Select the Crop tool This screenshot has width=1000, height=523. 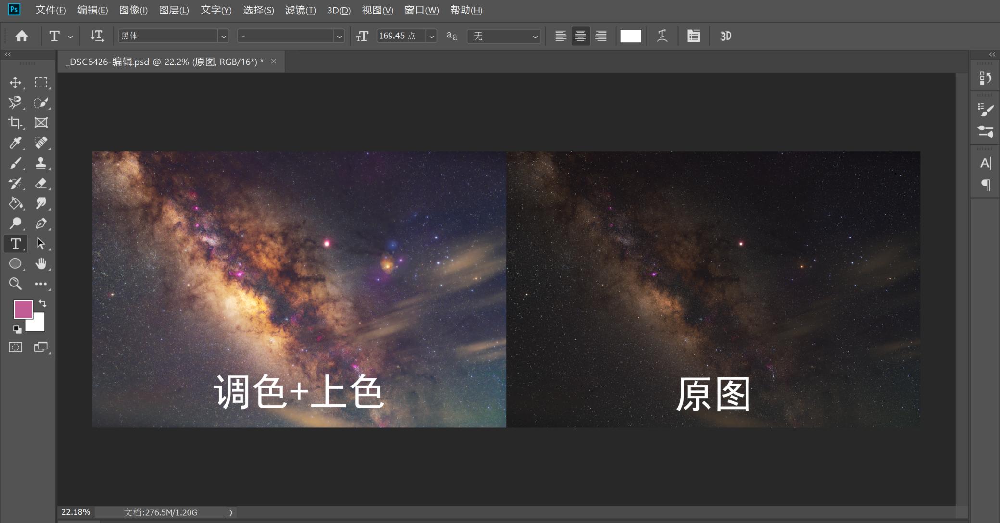(14, 123)
